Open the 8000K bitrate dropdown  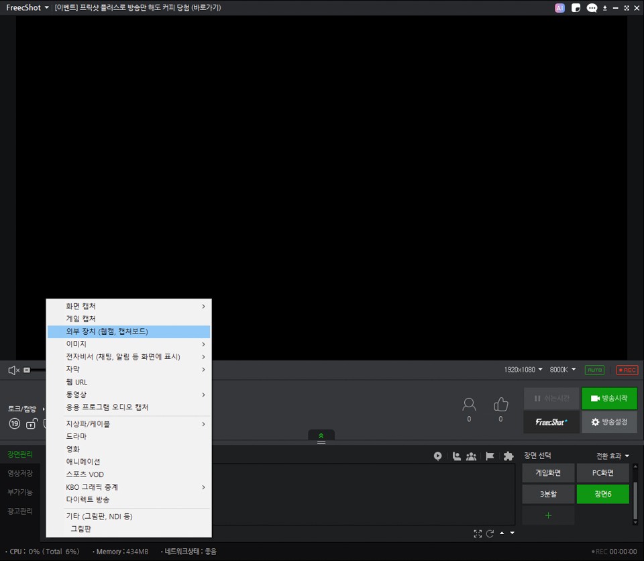[563, 370]
